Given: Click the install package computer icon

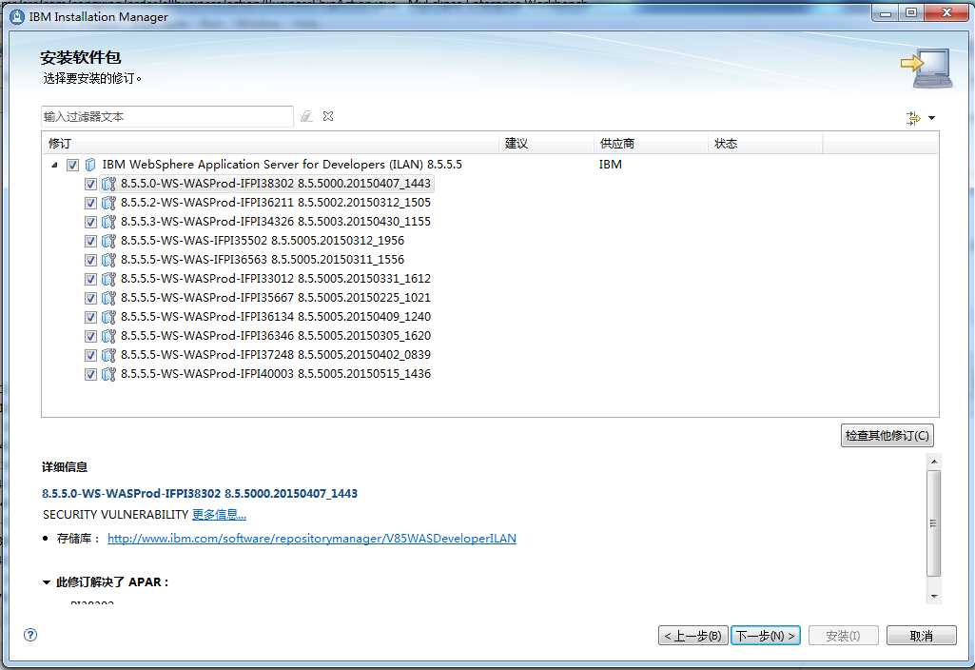Looking at the screenshot, I should (927, 68).
